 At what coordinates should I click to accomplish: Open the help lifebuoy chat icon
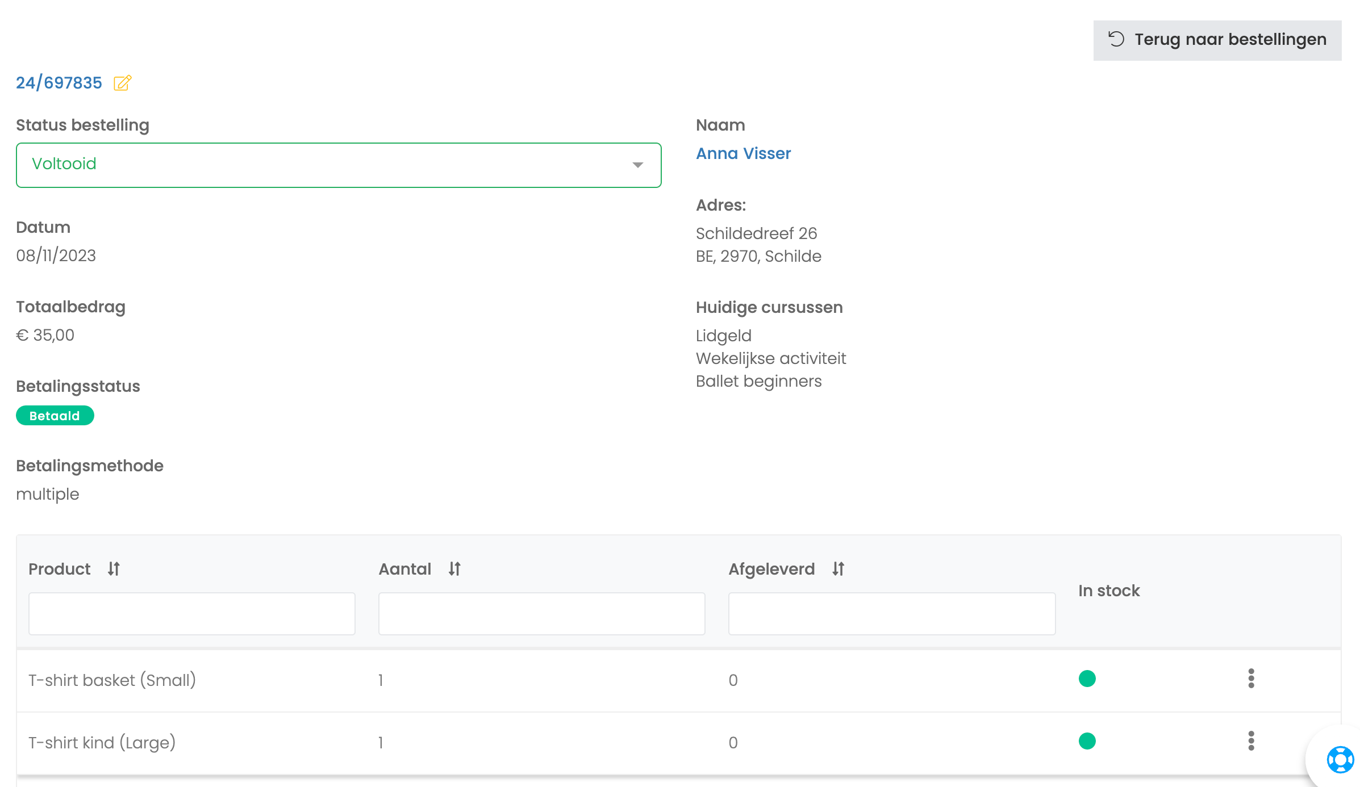pyautogui.click(x=1340, y=759)
